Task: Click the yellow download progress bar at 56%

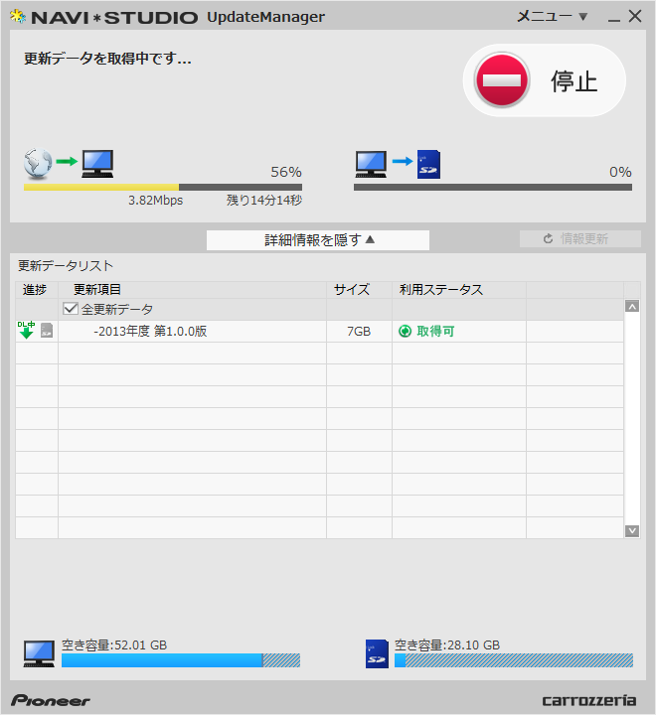Action: [163, 187]
